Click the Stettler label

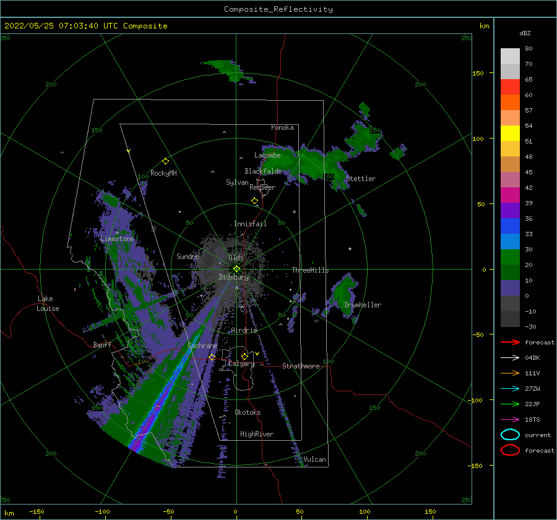(361, 179)
